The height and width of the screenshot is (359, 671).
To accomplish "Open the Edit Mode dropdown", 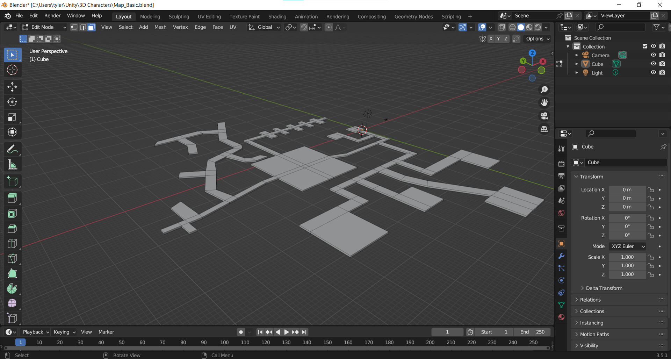I will click(x=43, y=27).
